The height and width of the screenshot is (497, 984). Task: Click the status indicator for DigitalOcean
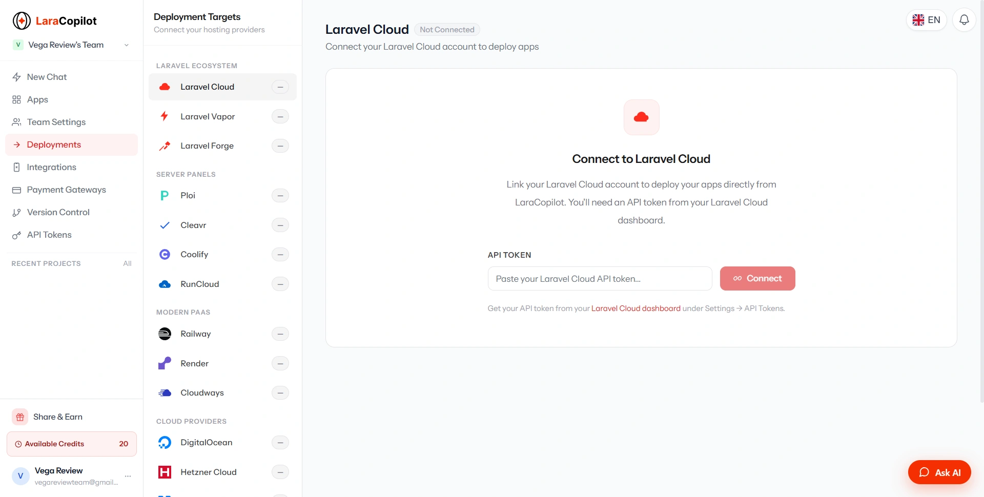pos(280,443)
